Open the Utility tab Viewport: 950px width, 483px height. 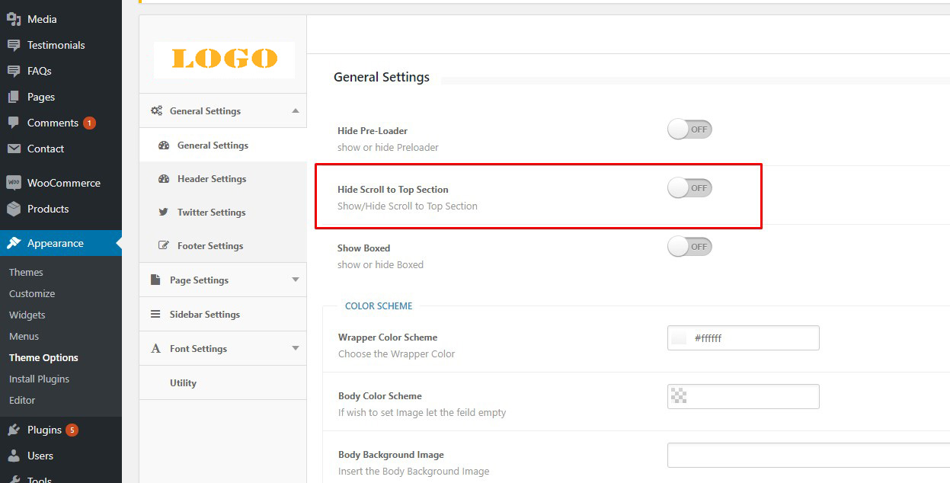point(183,383)
